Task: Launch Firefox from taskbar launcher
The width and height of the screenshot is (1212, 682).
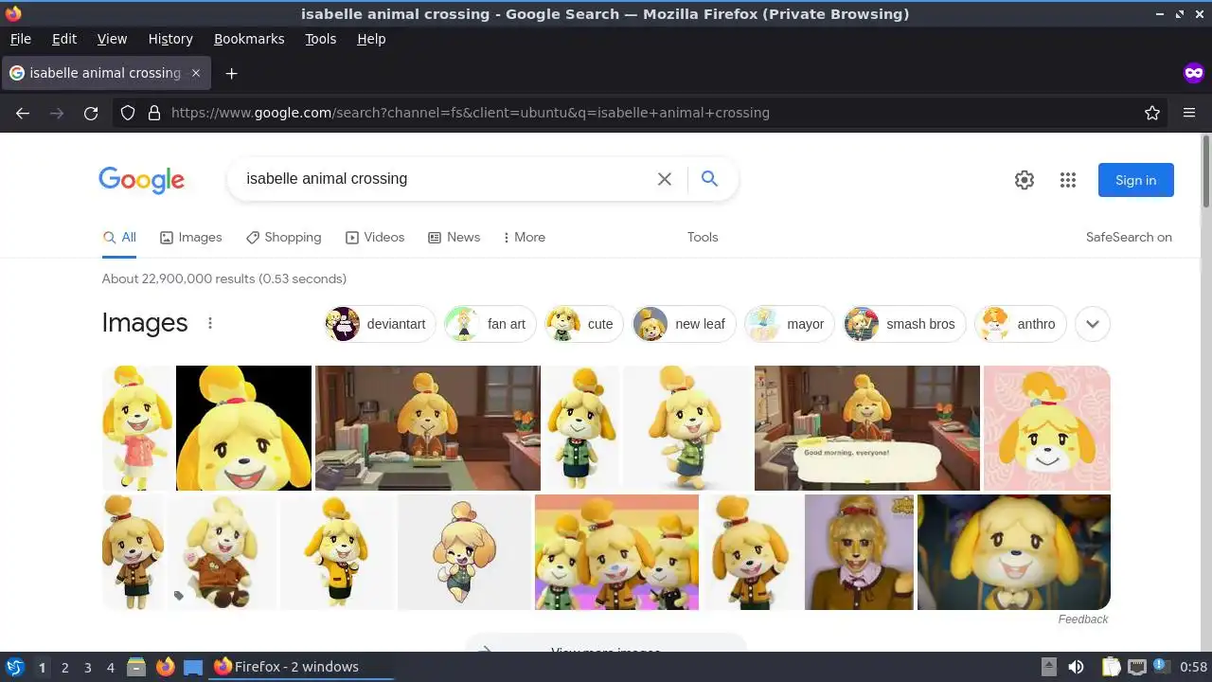Action: click(166, 667)
